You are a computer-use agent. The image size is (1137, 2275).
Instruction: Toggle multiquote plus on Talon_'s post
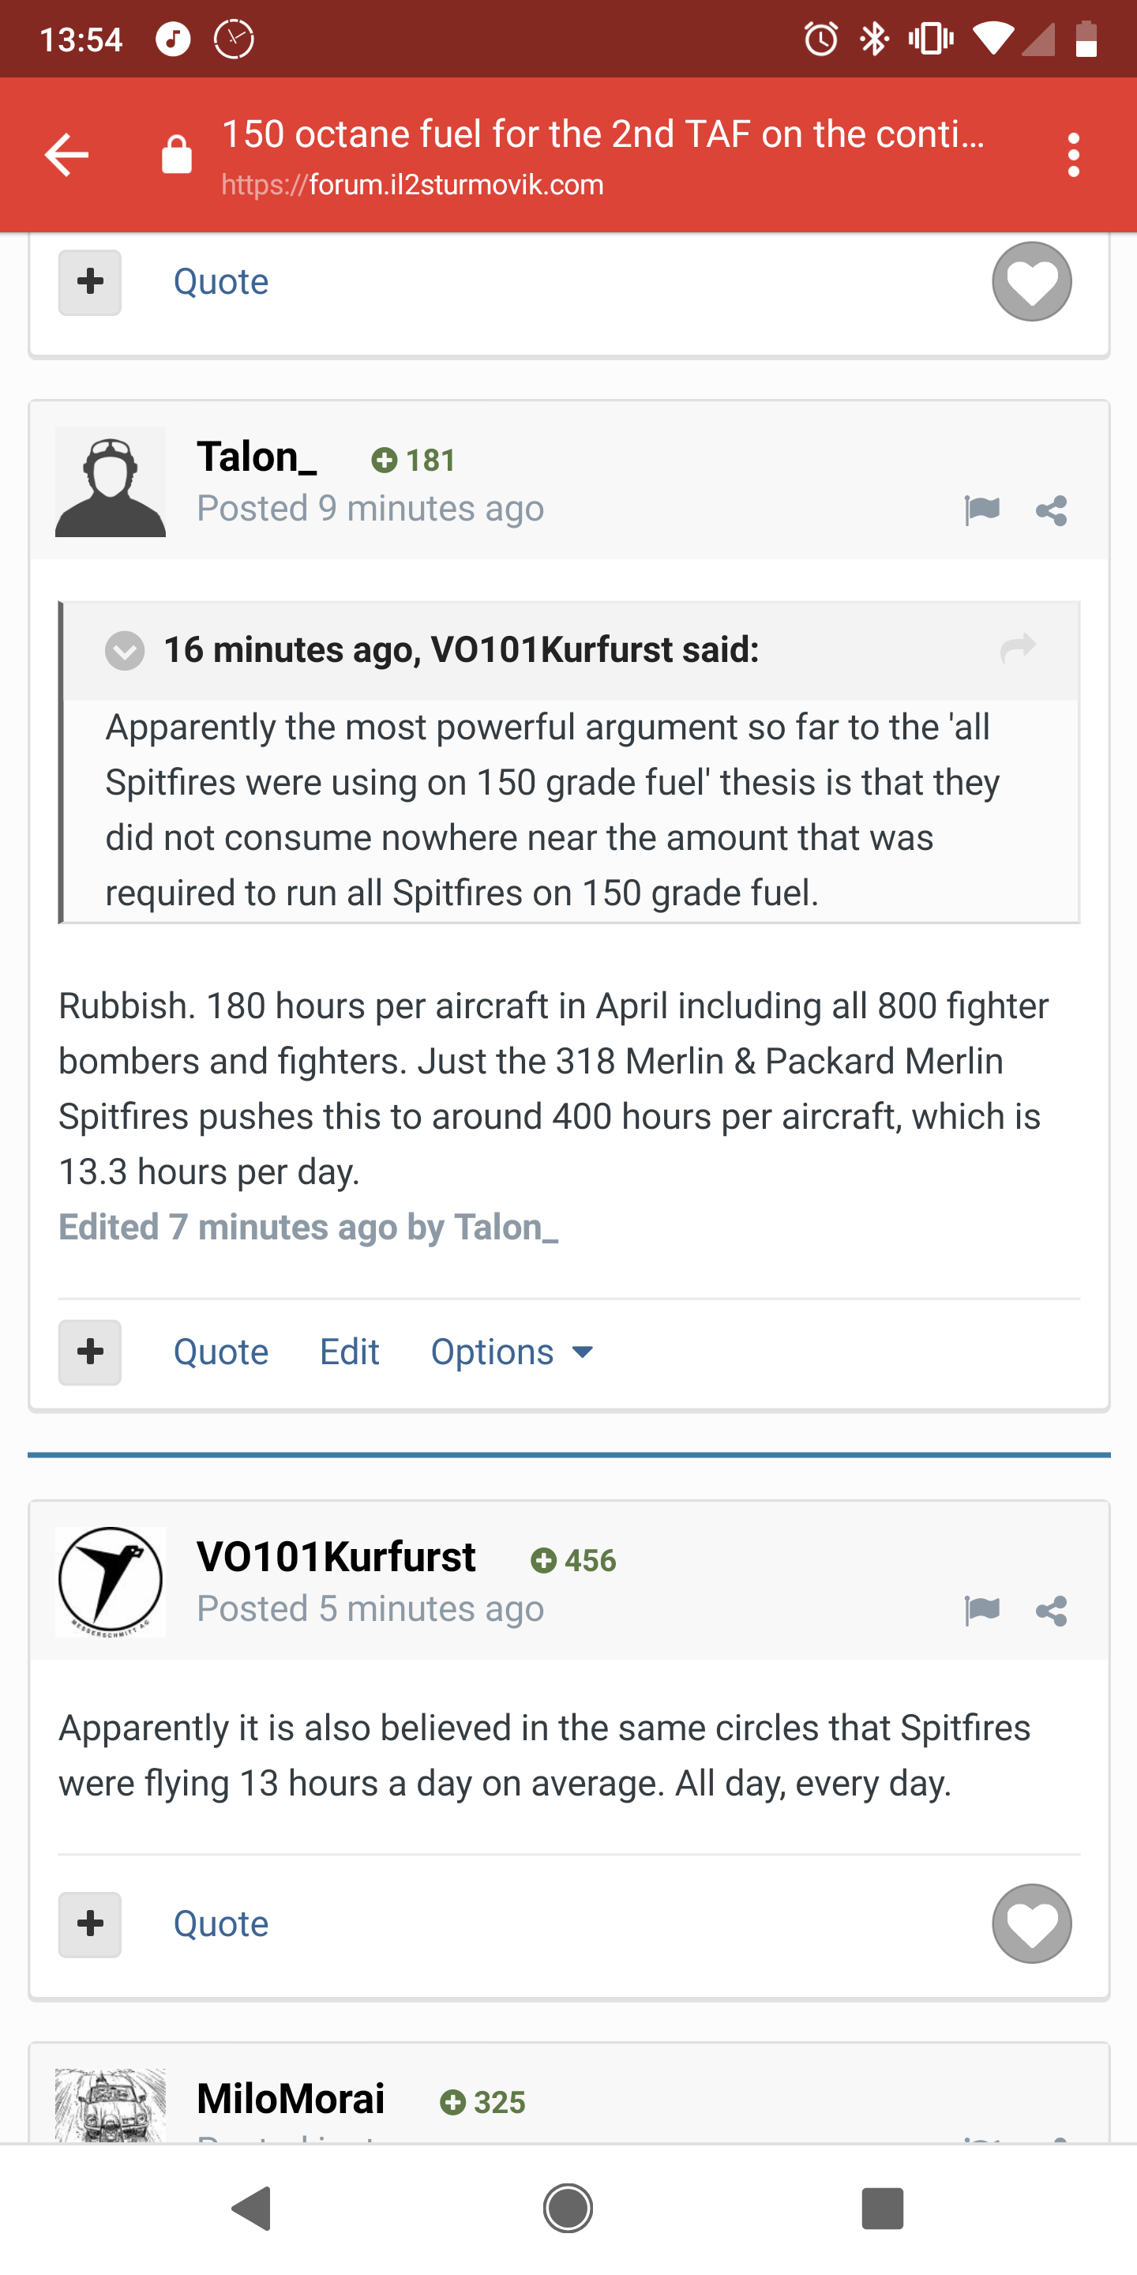pos(90,1352)
